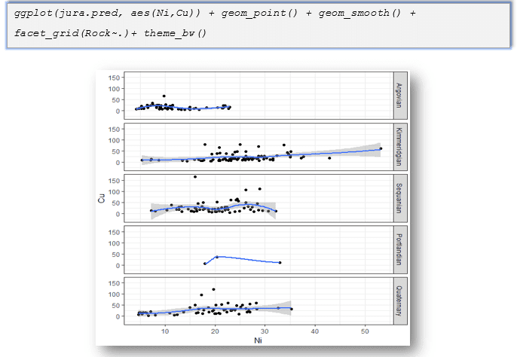Click the rightmost point in Portlandian panel
Image resolution: width=517 pixels, height=357 pixels.
coord(280,263)
